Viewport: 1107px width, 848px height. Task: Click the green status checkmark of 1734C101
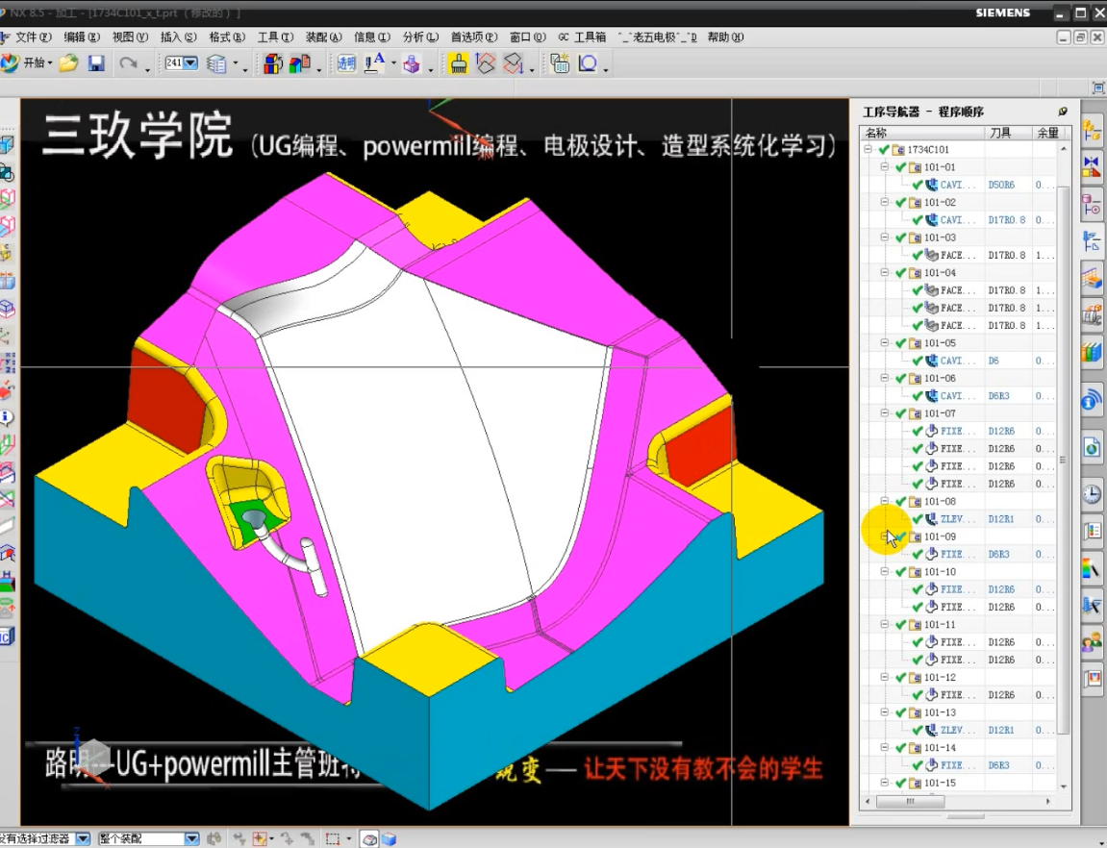click(x=884, y=150)
